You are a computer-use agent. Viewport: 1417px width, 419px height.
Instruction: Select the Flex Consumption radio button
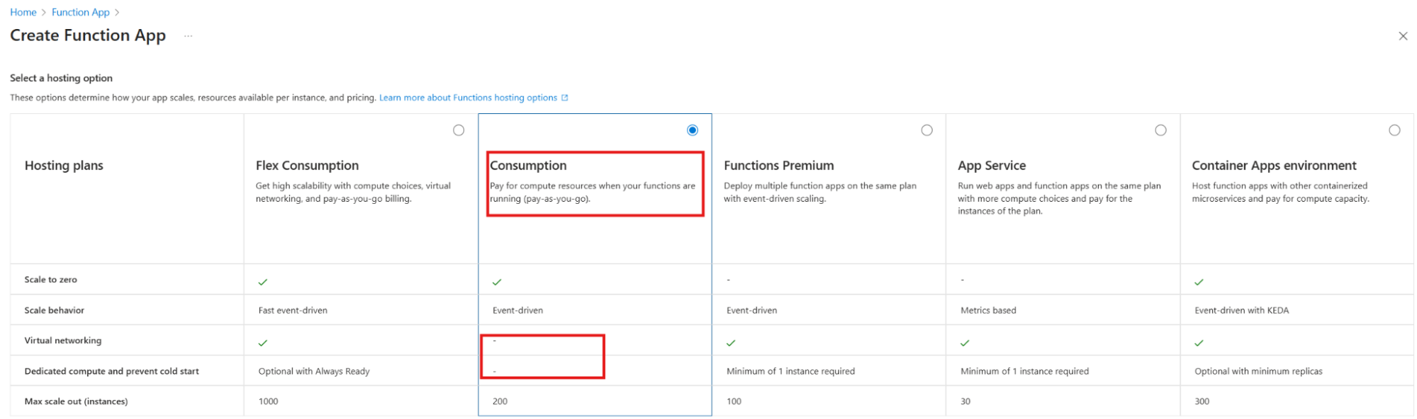[459, 130]
